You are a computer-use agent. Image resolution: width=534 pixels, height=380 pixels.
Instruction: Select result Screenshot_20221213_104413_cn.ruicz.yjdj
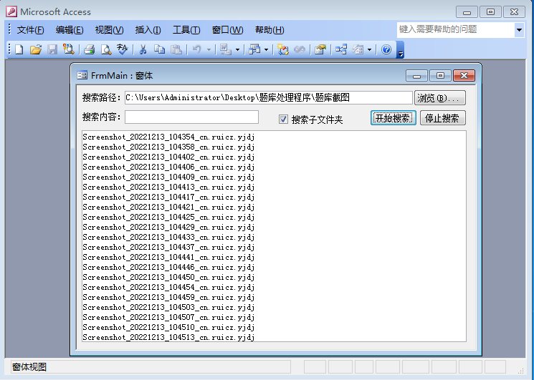point(168,187)
